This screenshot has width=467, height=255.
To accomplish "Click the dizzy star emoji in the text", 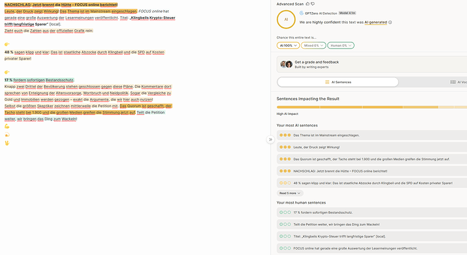I will [x=7, y=135].
